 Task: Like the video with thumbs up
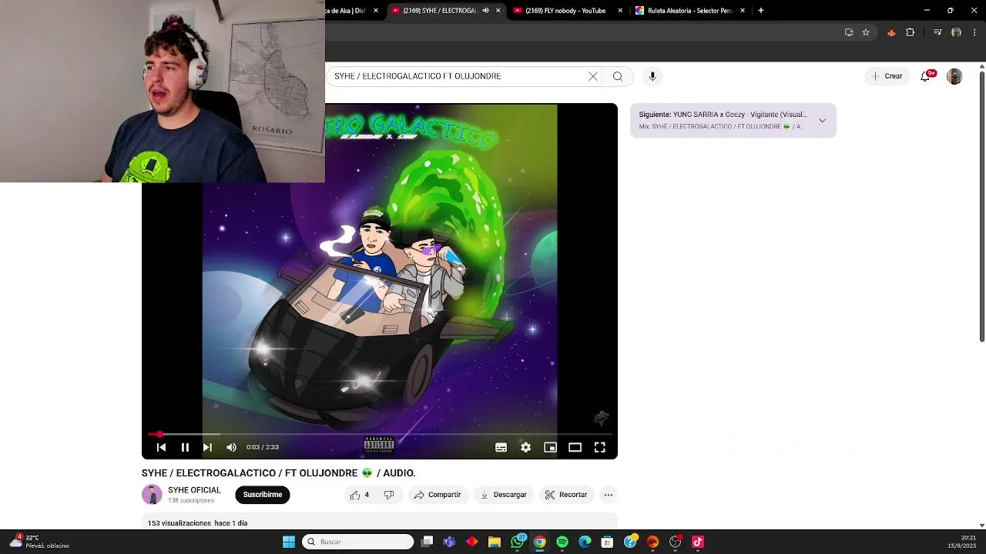pos(360,495)
